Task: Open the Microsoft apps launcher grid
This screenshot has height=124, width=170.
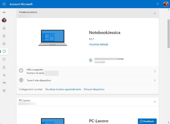Action: click(x=4, y=4)
